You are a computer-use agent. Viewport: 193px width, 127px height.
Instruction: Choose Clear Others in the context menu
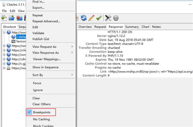tap(42, 104)
